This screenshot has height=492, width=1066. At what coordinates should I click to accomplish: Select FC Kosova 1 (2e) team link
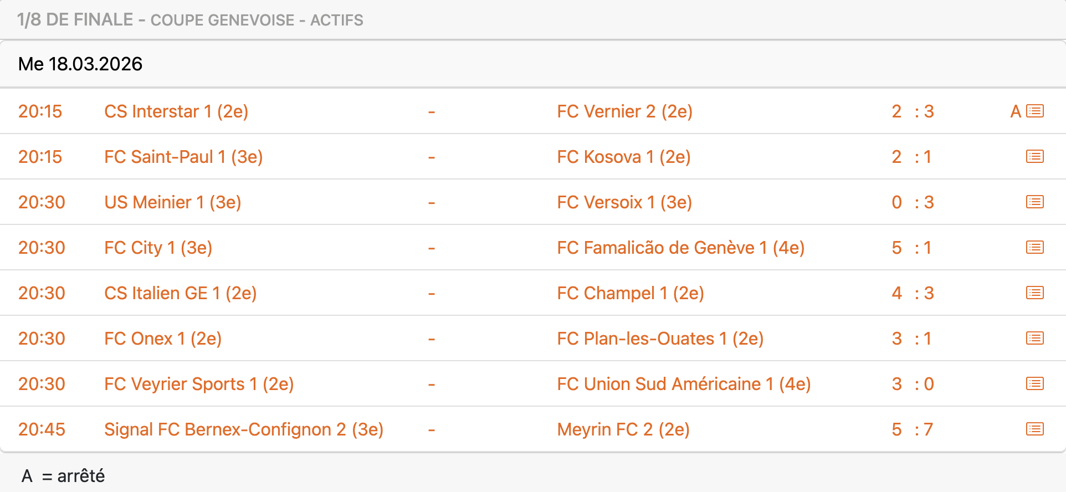pyautogui.click(x=623, y=157)
